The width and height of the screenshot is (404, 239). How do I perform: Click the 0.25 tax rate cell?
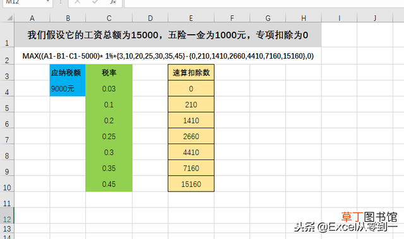pos(109,137)
